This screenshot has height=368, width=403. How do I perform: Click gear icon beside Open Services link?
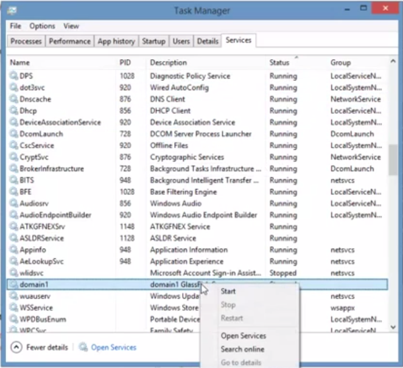[83, 347]
